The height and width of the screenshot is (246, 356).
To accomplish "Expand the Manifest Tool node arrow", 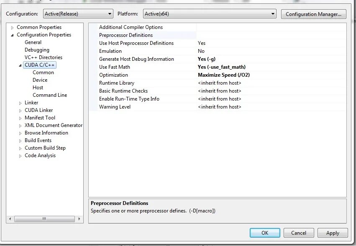I will (x=20, y=118).
